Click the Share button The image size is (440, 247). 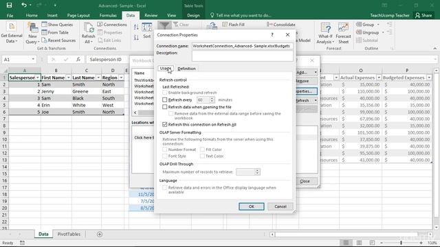[423, 15]
